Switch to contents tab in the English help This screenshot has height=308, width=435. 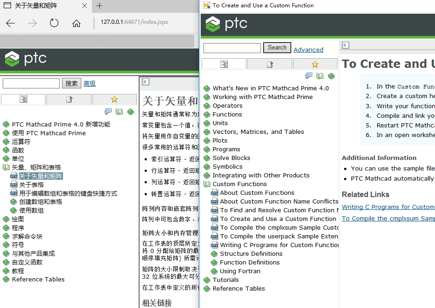tap(224, 64)
